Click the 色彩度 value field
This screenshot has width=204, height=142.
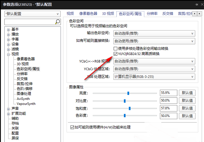click(169, 116)
